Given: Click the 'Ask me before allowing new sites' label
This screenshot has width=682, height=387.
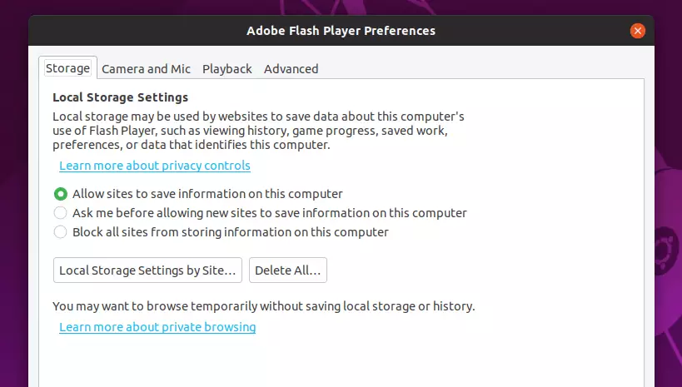Looking at the screenshot, I should point(270,213).
